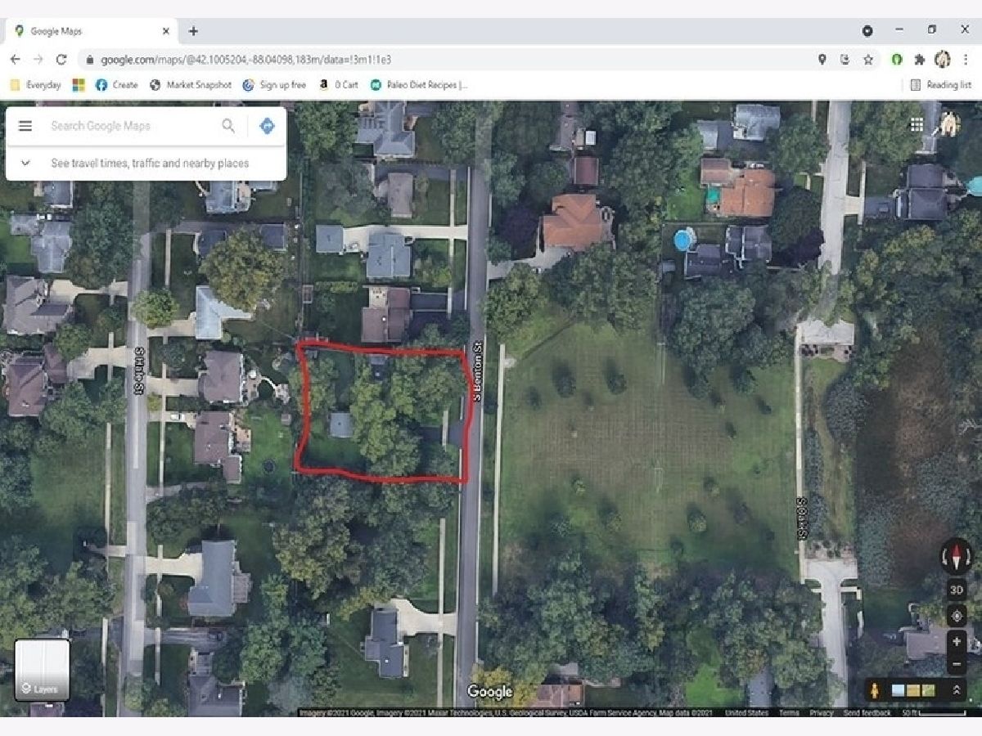Toggle the 3D view button
This screenshot has height=736, width=982.
957,589
